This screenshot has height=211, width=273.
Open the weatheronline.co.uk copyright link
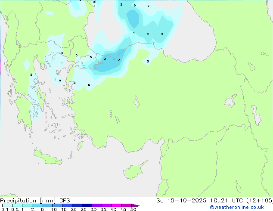pyautogui.click(x=237, y=207)
